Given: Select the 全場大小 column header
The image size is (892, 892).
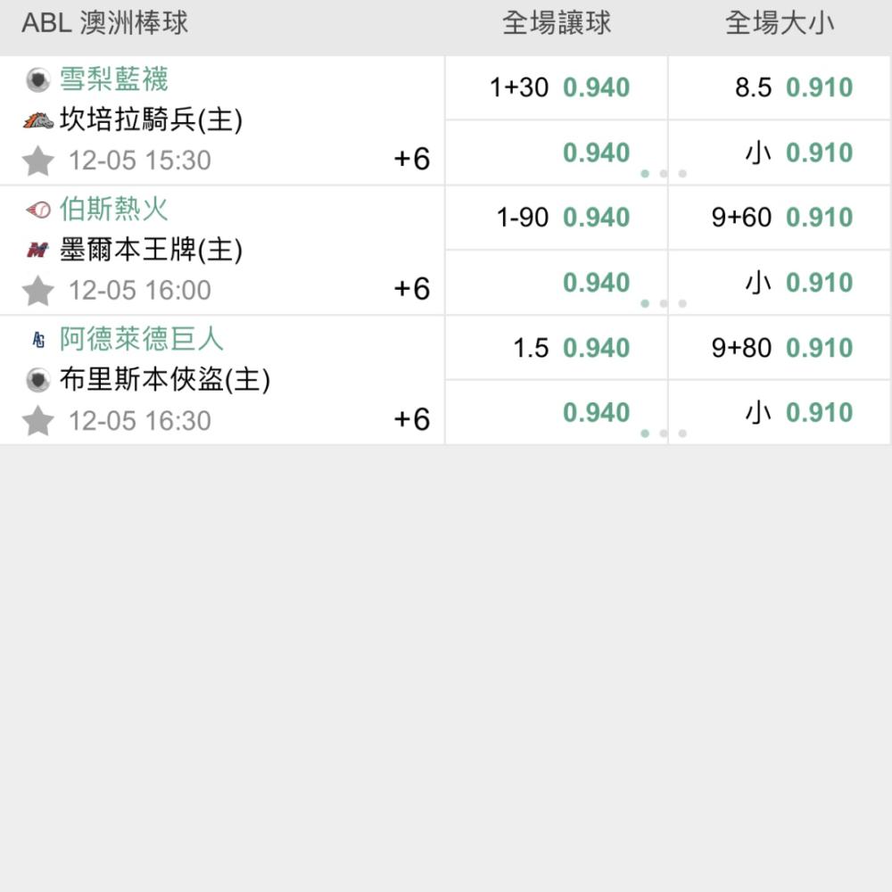Looking at the screenshot, I should point(780,23).
